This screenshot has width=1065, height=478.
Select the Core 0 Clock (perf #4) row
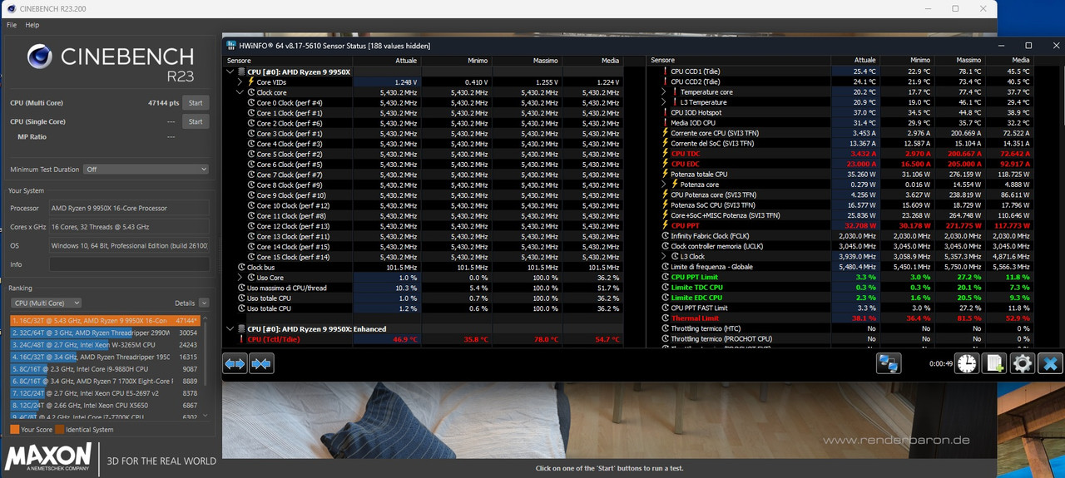coord(424,102)
